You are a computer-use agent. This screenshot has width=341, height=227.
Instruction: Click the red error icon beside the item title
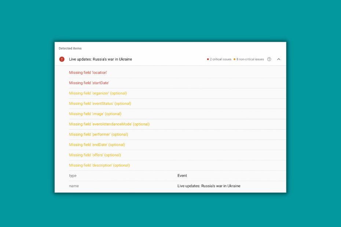tap(62, 59)
